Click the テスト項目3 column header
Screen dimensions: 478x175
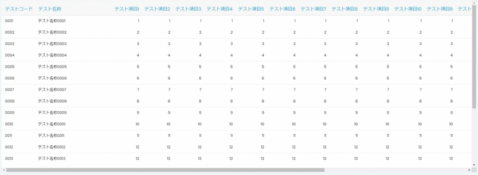coord(188,9)
